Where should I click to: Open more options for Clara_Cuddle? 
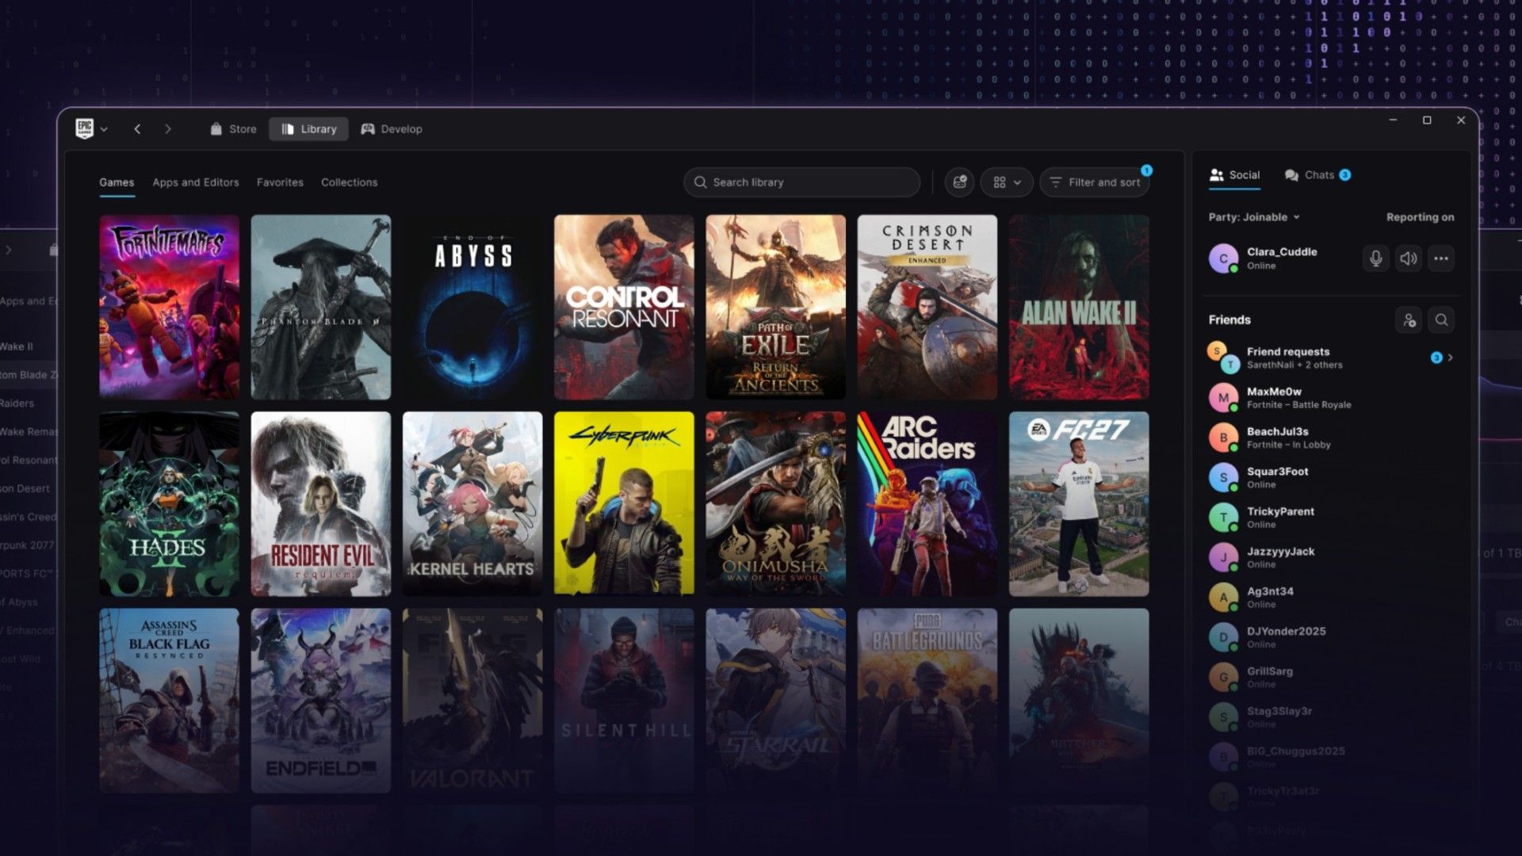[1440, 258]
